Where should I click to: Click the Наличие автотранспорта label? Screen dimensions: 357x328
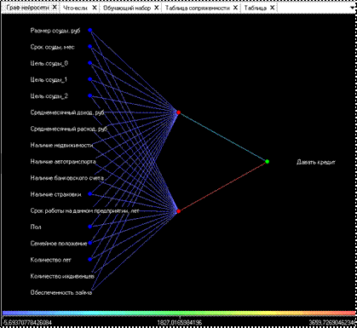(x=63, y=162)
